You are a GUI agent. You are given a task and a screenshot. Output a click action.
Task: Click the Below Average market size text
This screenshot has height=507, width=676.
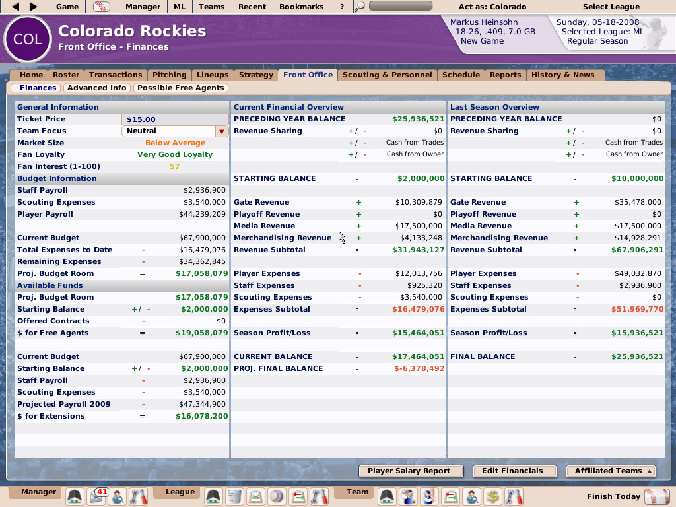point(175,143)
